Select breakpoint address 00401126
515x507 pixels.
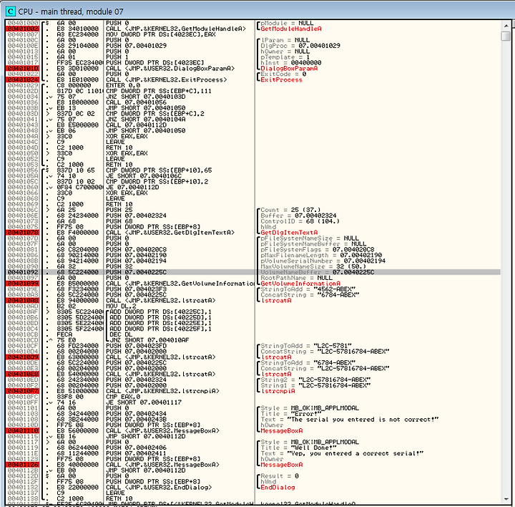pos(23,465)
